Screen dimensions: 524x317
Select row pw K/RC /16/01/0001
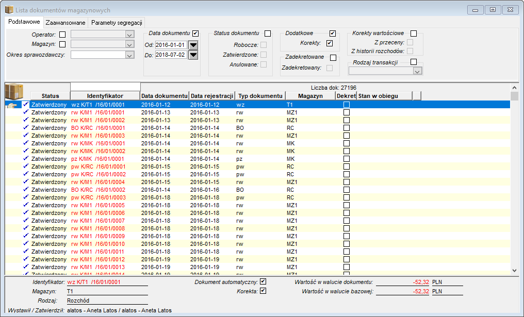257,166
